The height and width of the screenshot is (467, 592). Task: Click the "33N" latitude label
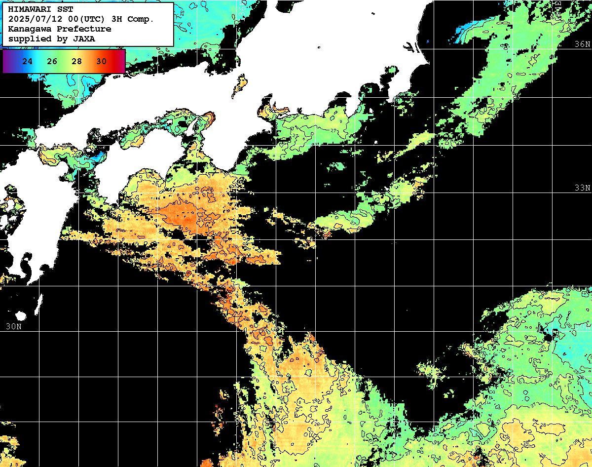582,188
